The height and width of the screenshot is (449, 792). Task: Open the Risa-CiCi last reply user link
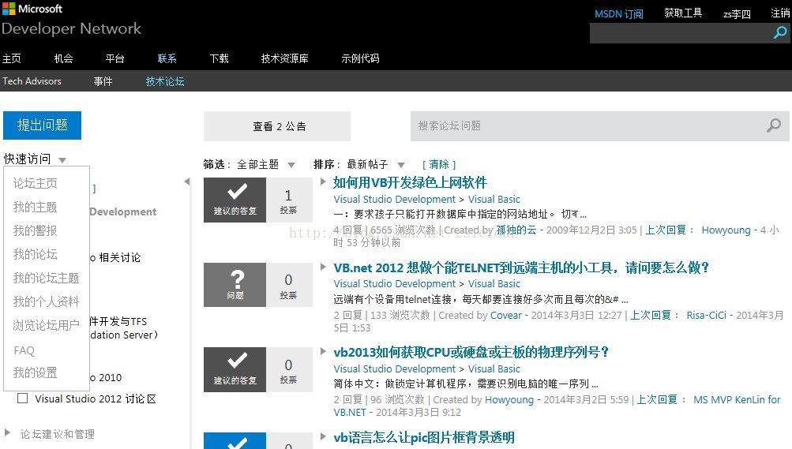706,316
